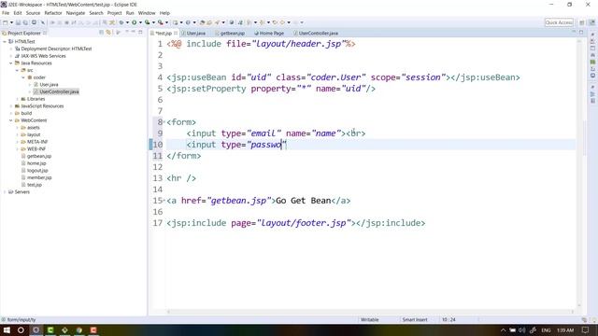Open the Window menu
The height and width of the screenshot is (336, 598).
click(x=147, y=13)
